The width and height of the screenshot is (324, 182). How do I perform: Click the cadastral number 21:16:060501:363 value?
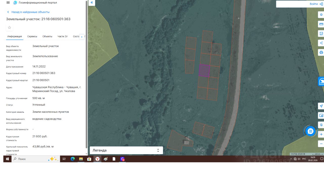tap(44, 73)
